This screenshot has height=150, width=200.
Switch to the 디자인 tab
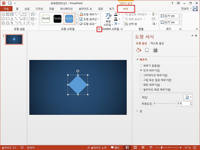(39, 9)
